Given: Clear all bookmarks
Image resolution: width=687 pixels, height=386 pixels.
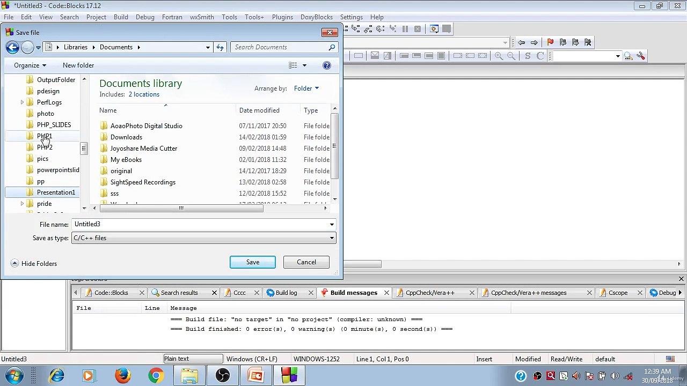Looking at the screenshot, I should [x=588, y=42].
